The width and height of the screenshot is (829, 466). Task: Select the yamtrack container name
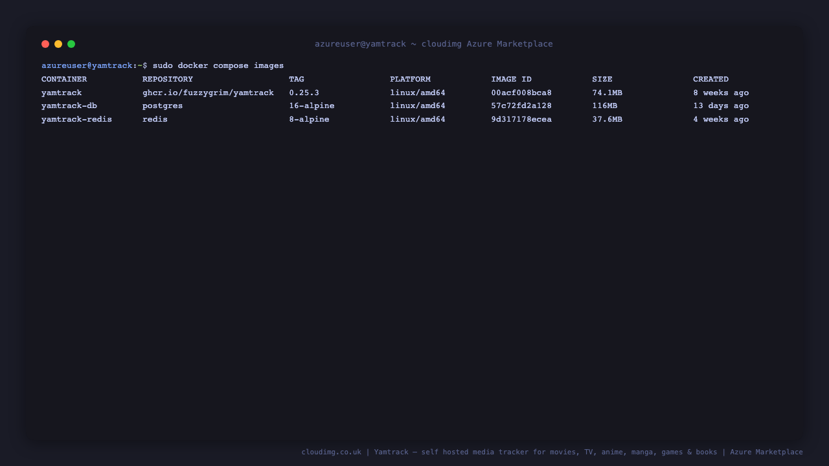[x=62, y=93]
